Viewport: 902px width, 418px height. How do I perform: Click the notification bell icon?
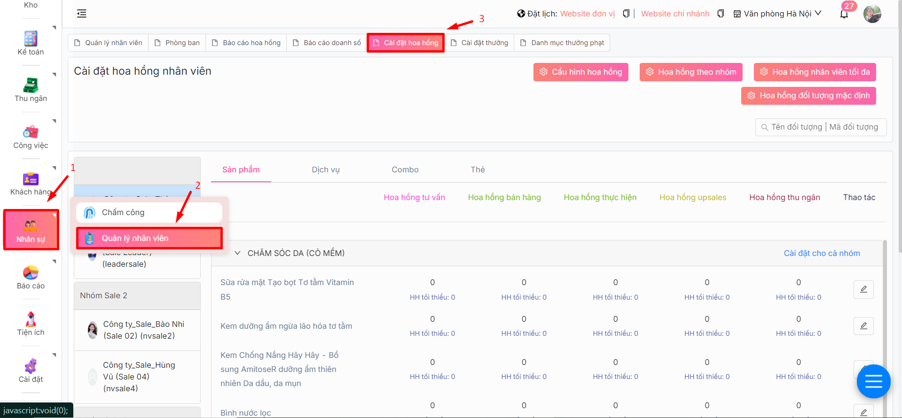pyautogui.click(x=844, y=14)
